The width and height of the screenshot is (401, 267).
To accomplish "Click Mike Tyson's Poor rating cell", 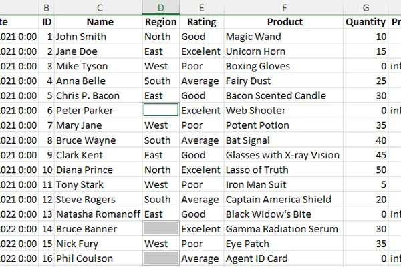I will 202,66.
